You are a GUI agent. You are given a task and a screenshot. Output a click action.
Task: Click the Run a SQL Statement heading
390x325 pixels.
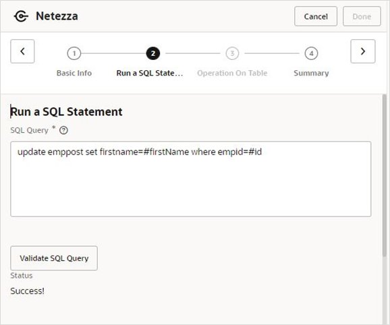coord(66,111)
